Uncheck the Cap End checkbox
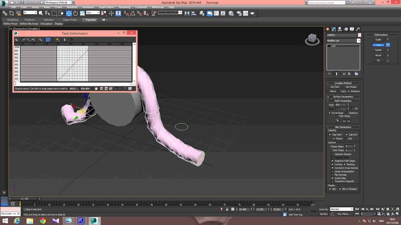The image size is (401, 225). 346,135
